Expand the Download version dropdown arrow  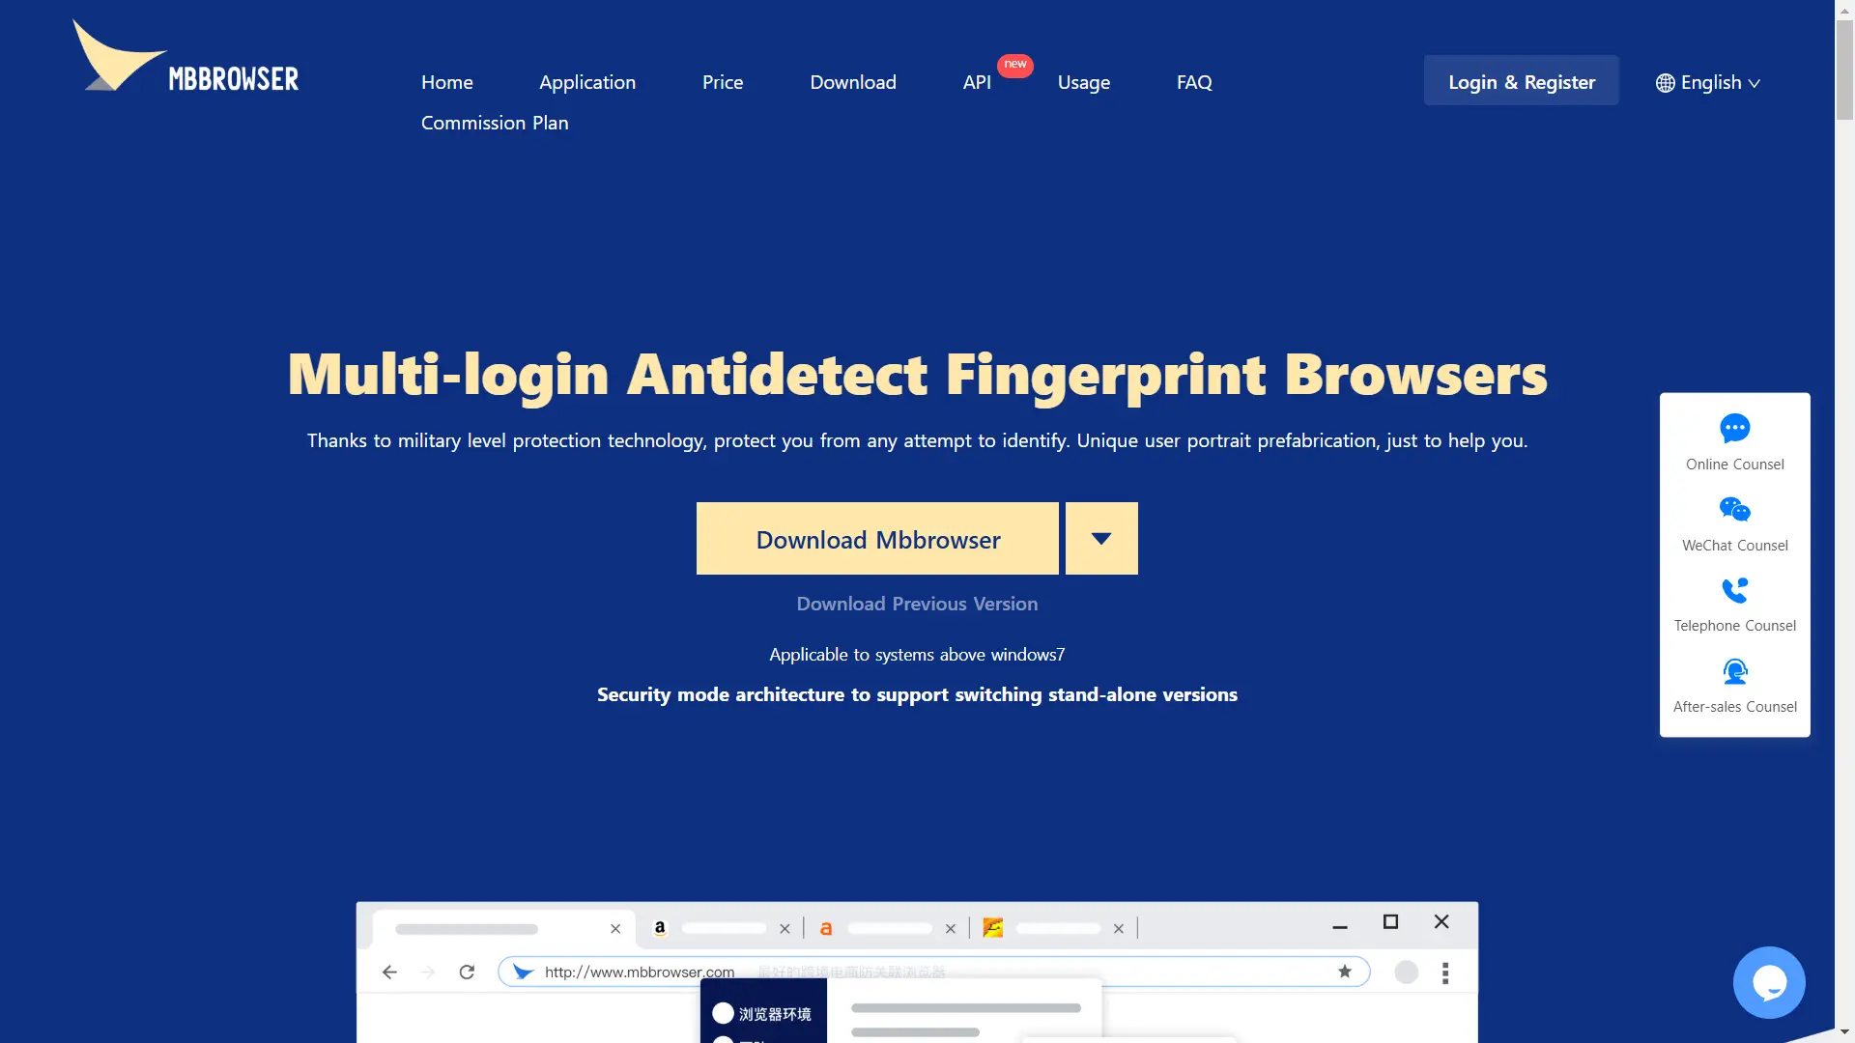[1100, 537]
